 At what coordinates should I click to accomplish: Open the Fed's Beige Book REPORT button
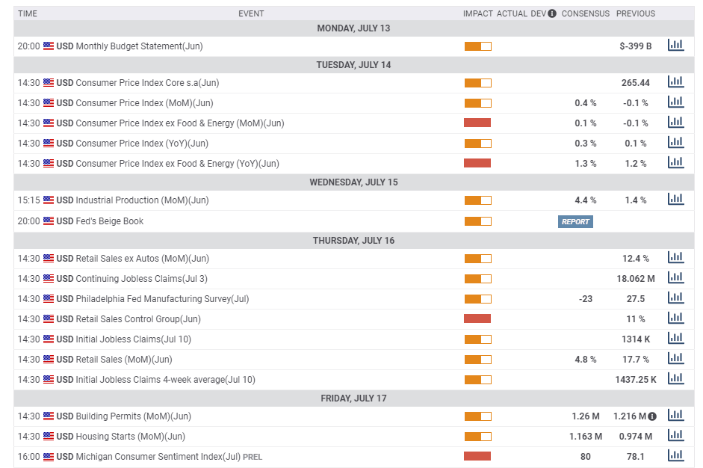[575, 221]
